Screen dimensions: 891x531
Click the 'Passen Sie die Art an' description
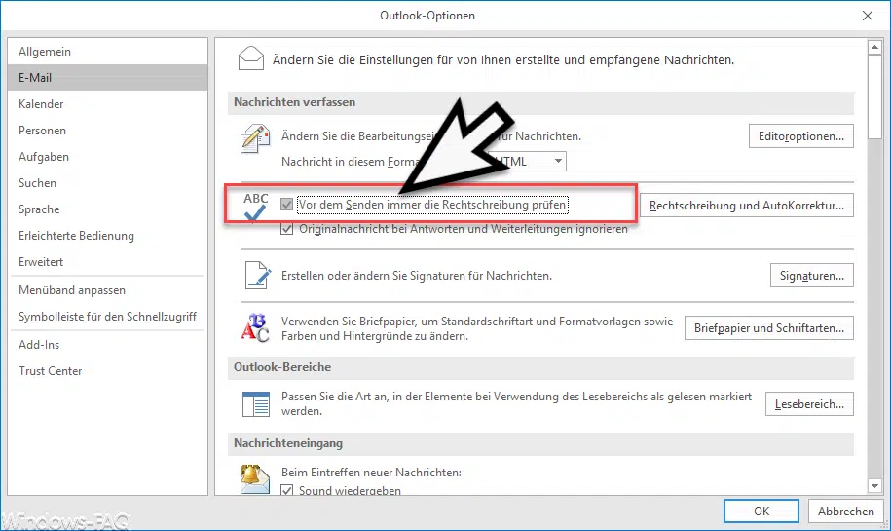(x=516, y=403)
